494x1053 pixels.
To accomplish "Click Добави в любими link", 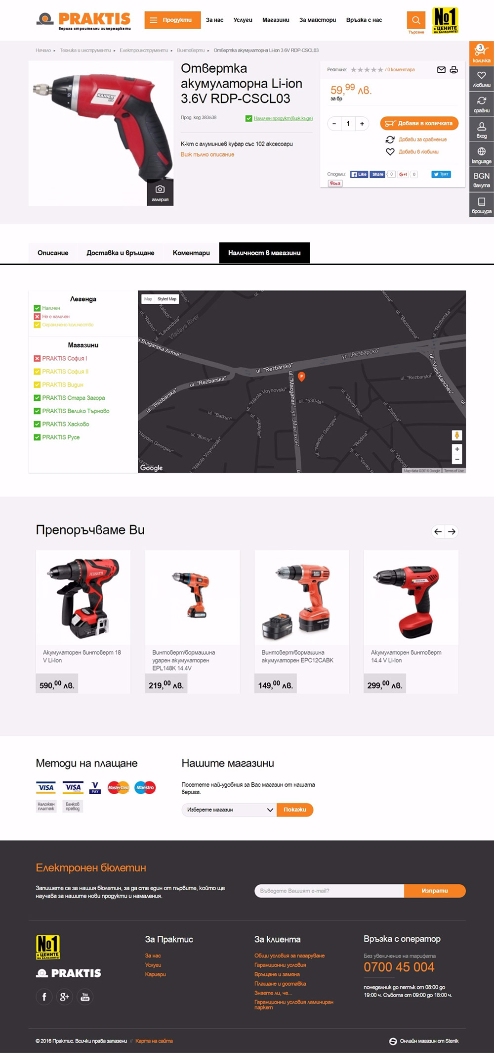I will click(x=418, y=152).
